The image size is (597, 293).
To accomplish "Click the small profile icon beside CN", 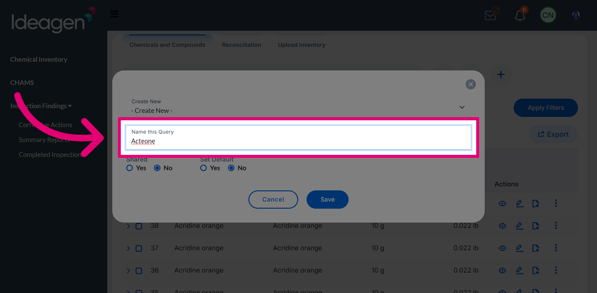I will pyautogui.click(x=576, y=15).
